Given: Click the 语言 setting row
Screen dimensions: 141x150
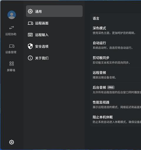Looking at the screenshot, I should [117, 19].
